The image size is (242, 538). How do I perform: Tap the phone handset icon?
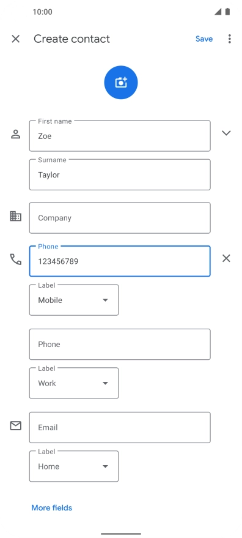pos(15,259)
